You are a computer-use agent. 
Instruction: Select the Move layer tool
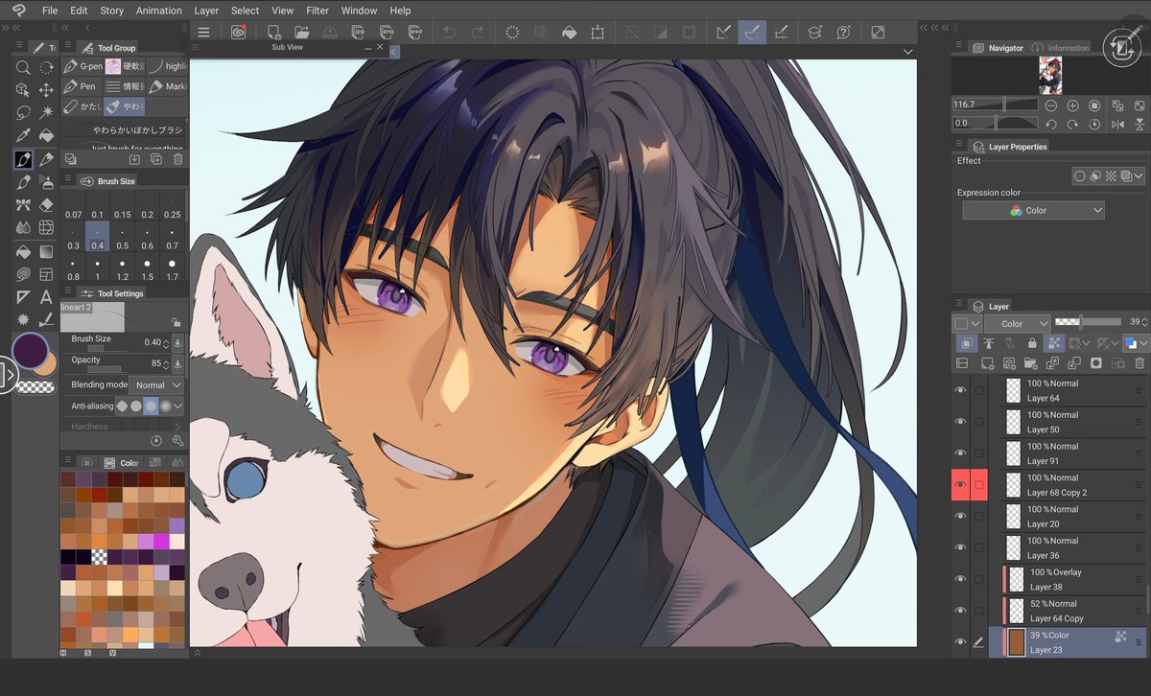pyautogui.click(x=46, y=90)
